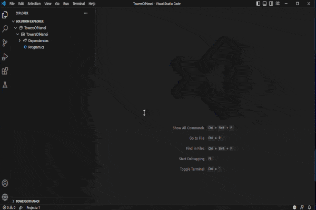Click the Explorer files icon
316x210 pixels.
[x=5, y=15]
